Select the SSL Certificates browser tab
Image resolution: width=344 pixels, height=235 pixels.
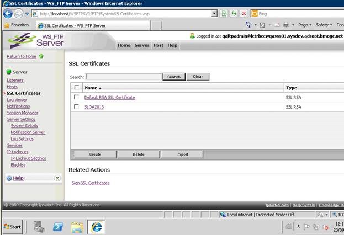(x=93, y=25)
